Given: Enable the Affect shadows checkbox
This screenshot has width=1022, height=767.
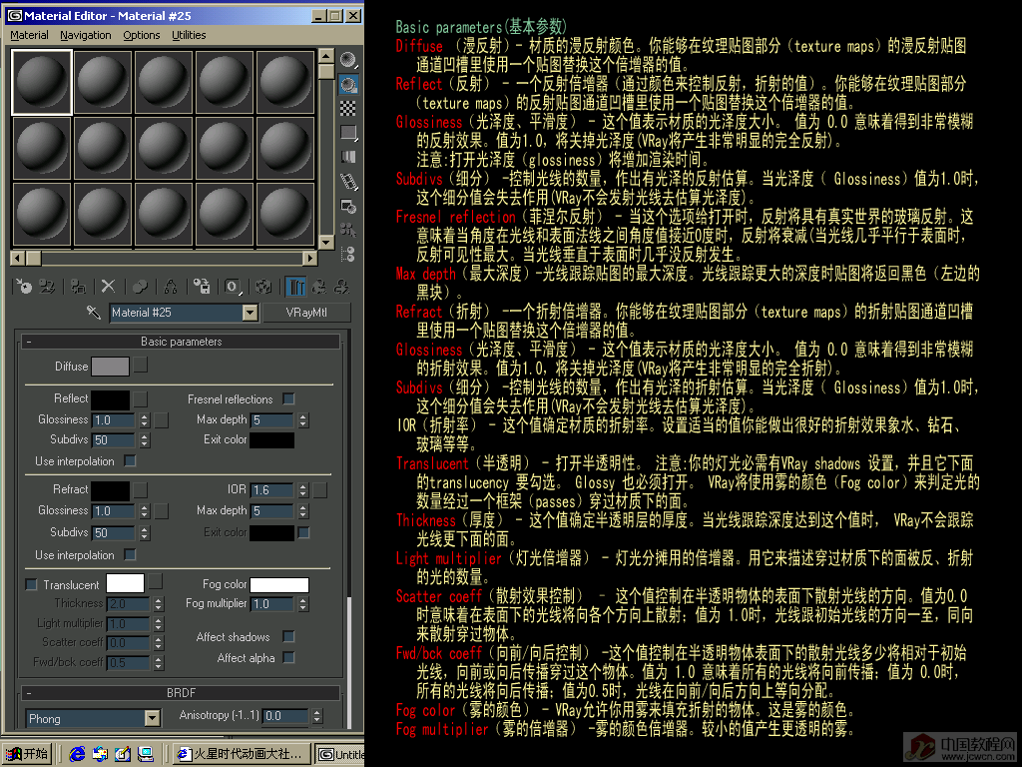Looking at the screenshot, I should tap(288, 636).
